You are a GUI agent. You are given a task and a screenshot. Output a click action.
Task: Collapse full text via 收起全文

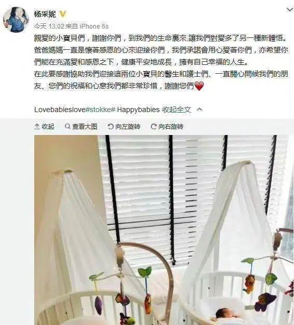pyautogui.click(x=176, y=110)
